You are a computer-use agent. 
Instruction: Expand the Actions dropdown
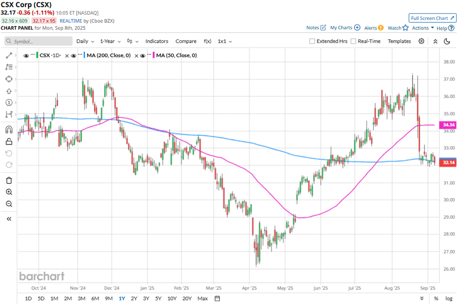coord(423,28)
